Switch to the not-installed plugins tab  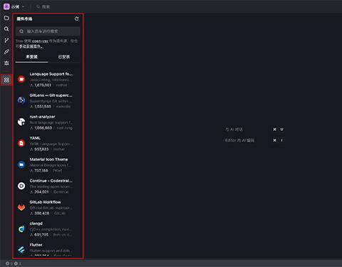click(31, 57)
